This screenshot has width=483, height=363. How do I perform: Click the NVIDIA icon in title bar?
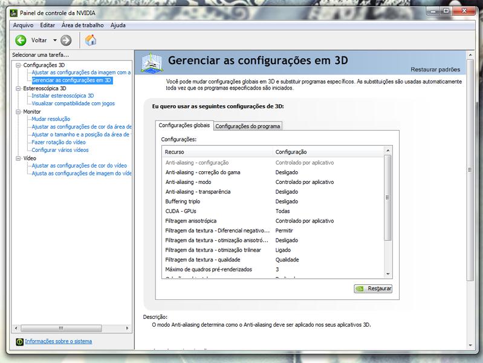pos(14,13)
